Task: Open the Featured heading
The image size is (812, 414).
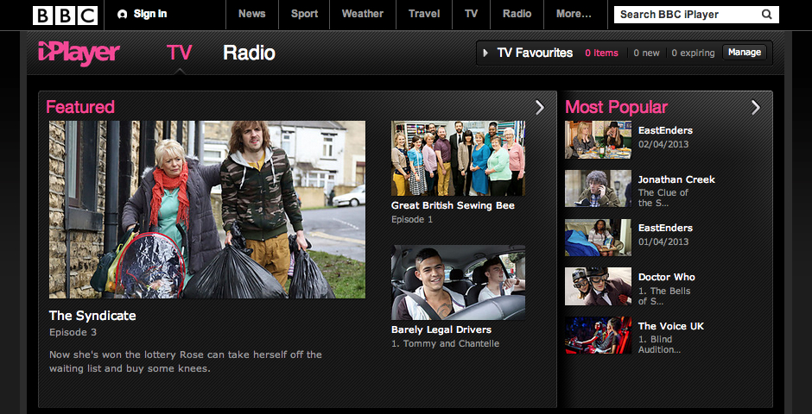Action: (x=80, y=107)
